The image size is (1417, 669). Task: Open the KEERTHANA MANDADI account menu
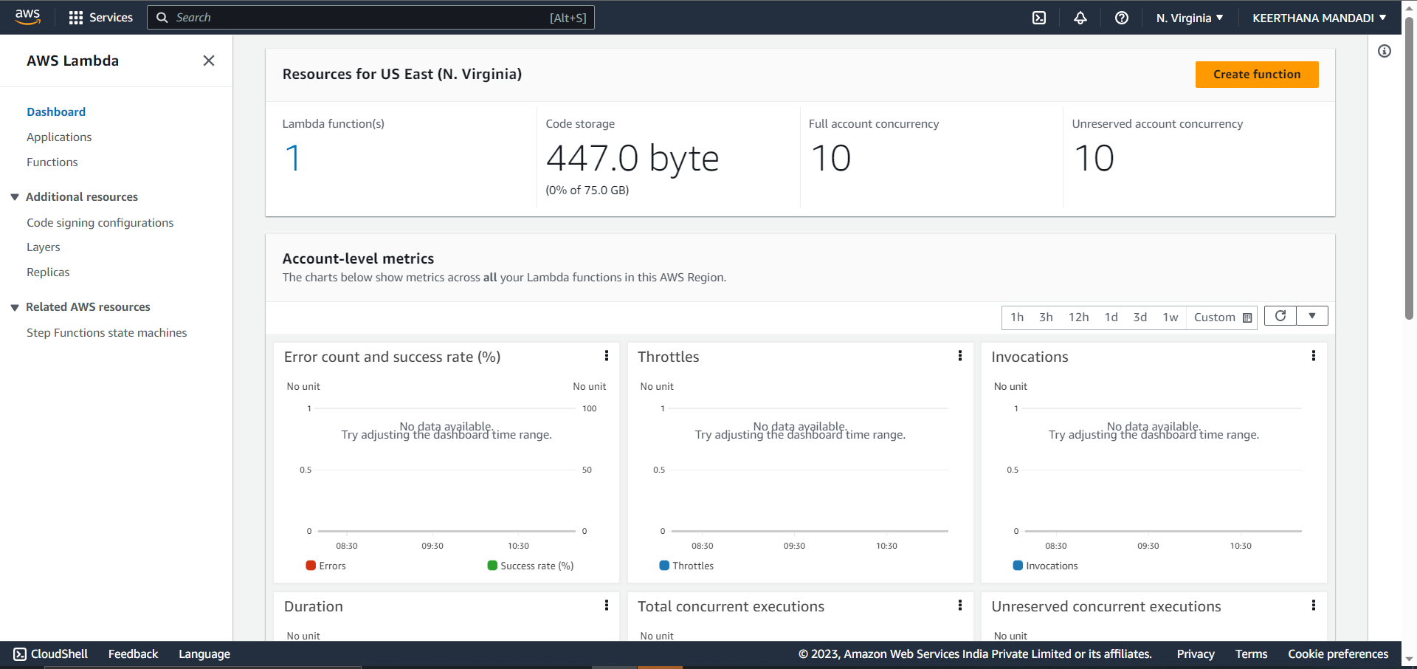pos(1318,17)
